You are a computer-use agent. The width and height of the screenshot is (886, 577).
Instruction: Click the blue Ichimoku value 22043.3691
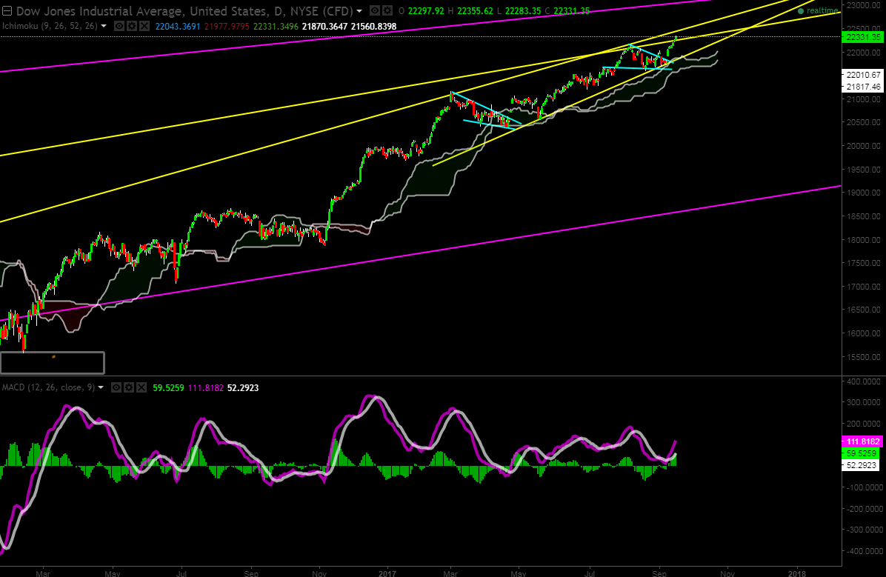pos(178,27)
